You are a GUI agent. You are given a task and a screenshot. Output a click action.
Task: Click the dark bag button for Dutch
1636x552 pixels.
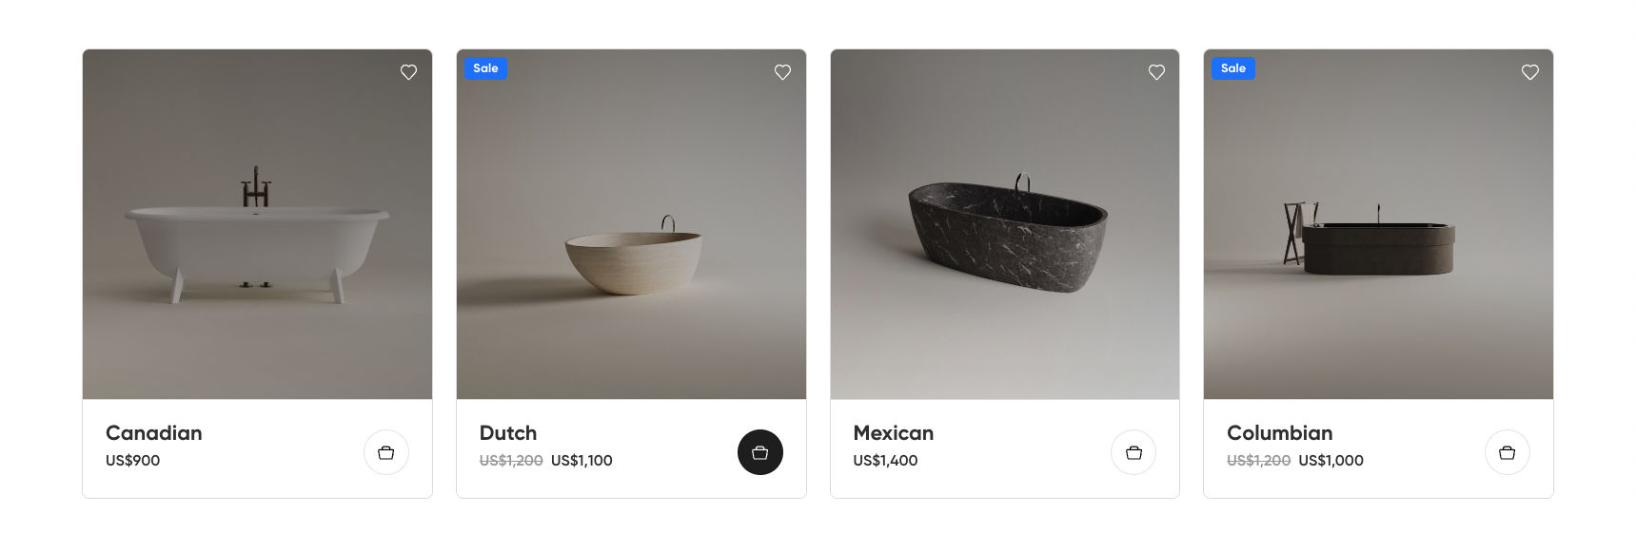(x=759, y=452)
